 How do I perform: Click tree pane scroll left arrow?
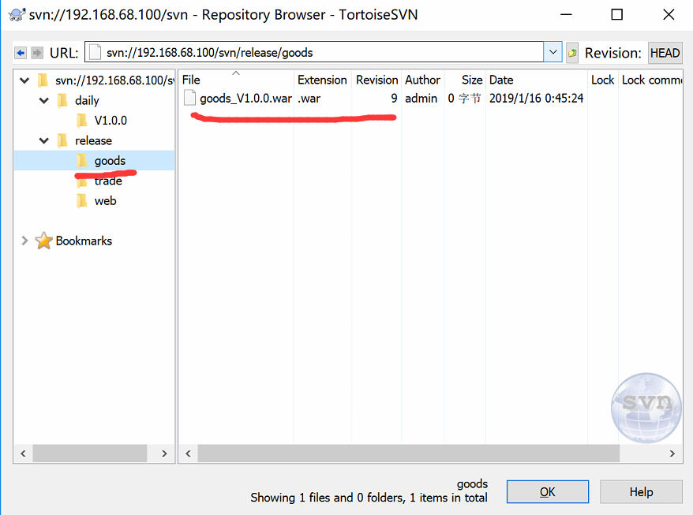[x=23, y=453]
